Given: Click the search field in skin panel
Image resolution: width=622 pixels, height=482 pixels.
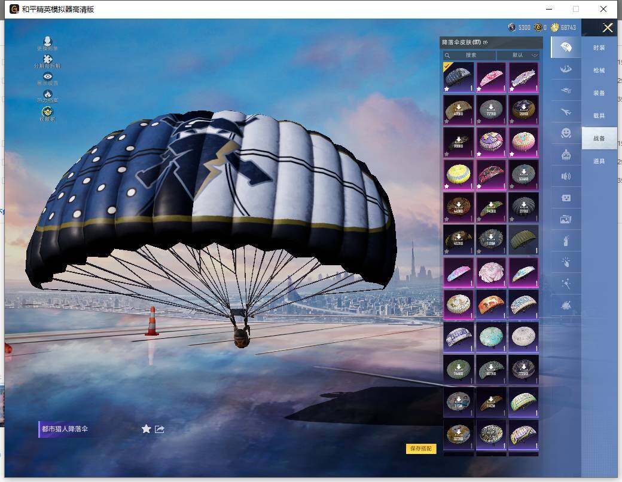Looking at the screenshot, I should 469,55.
